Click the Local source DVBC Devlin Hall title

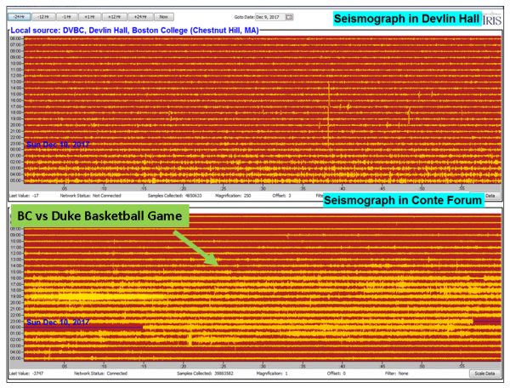[134, 31]
